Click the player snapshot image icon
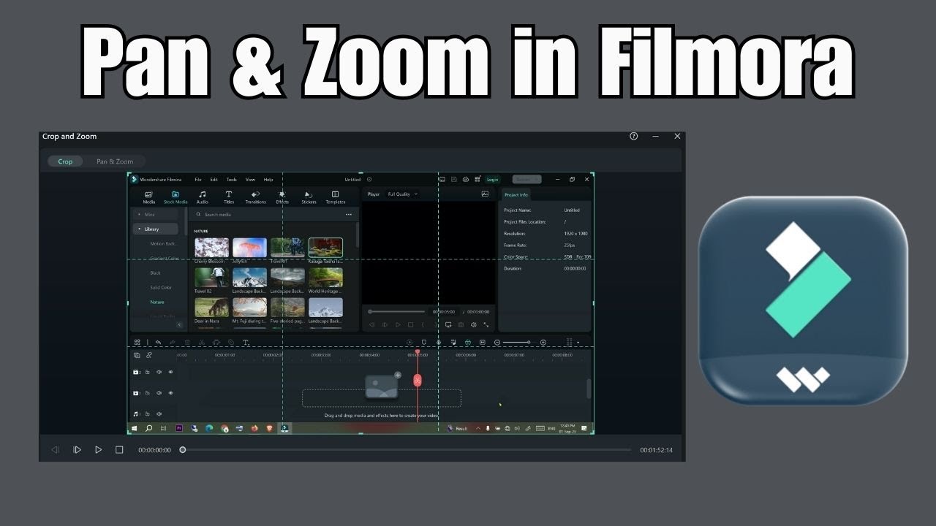Image resolution: width=936 pixels, height=526 pixels. [485, 194]
